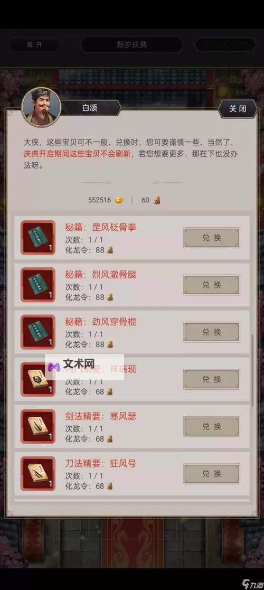Select the 新岁庆典 title tab
This screenshot has height=590, width=264.
(x=131, y=45)
